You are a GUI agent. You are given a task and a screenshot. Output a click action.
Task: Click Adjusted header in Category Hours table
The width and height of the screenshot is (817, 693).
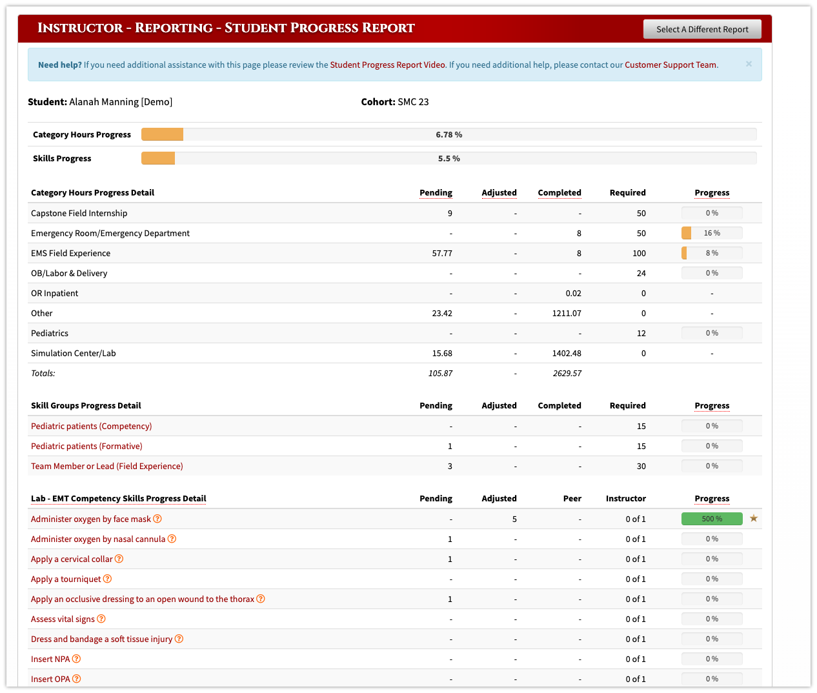click(x=499, y=192)
